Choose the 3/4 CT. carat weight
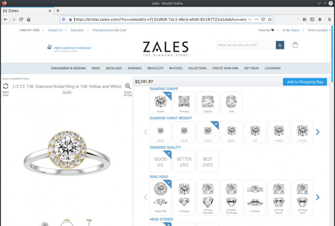The width and height of the screenshot is (335, 226). point(231,132)
